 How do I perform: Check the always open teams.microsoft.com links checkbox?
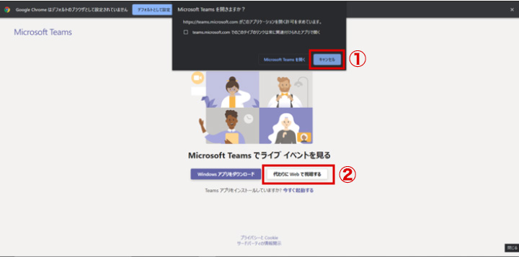[186, 32]
